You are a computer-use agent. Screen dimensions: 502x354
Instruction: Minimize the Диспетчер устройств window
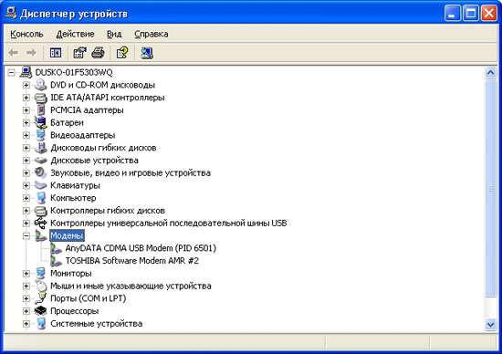tap(452, 14)
